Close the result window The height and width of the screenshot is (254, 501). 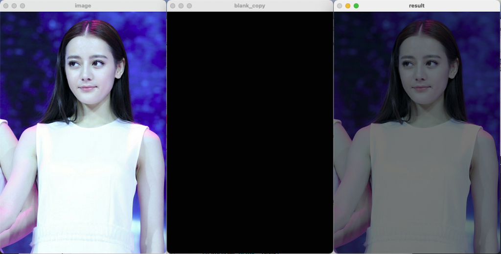tap(340, 6)
